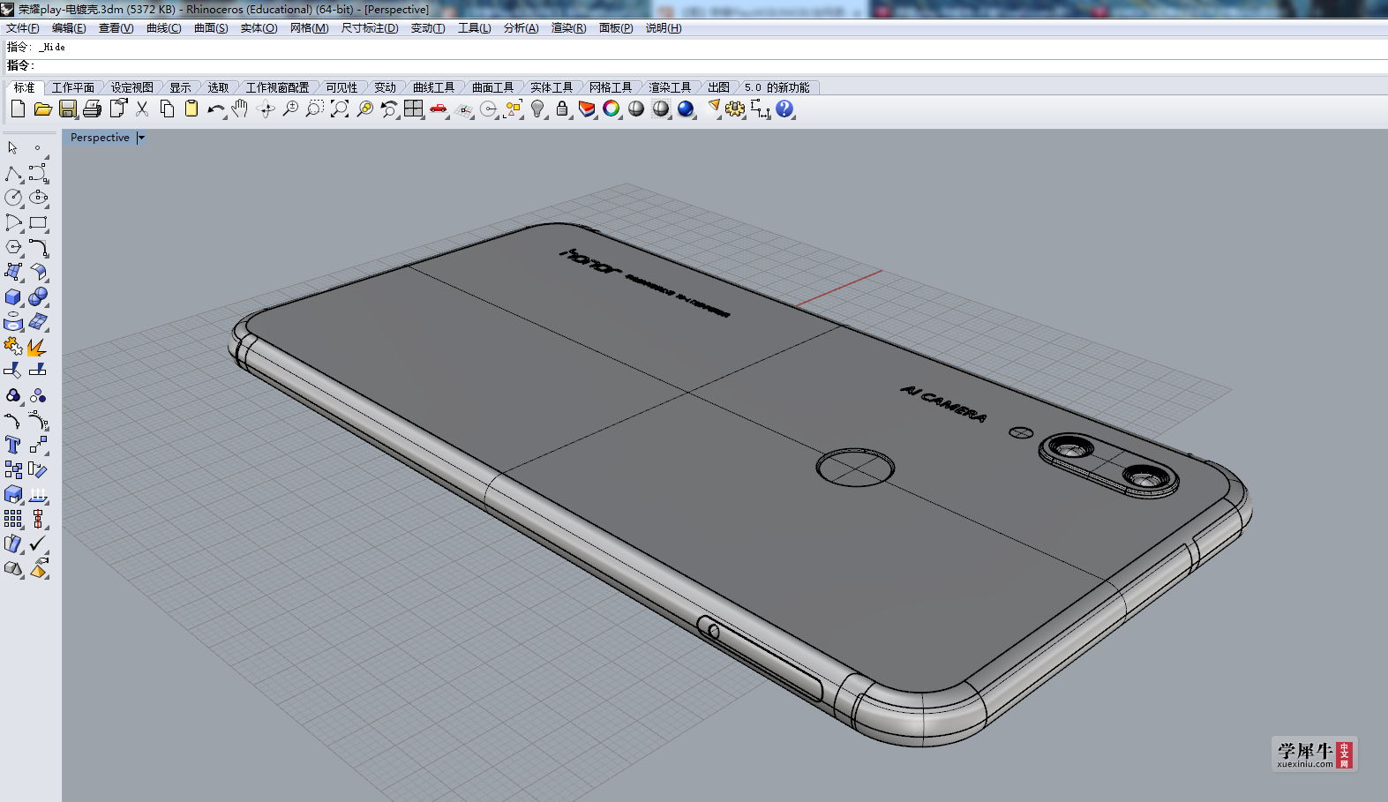The height and width of the screenshot is (802, 1388).
Task: Pick the selection arrow tool in the sidebar
Action: click(13, 148)
